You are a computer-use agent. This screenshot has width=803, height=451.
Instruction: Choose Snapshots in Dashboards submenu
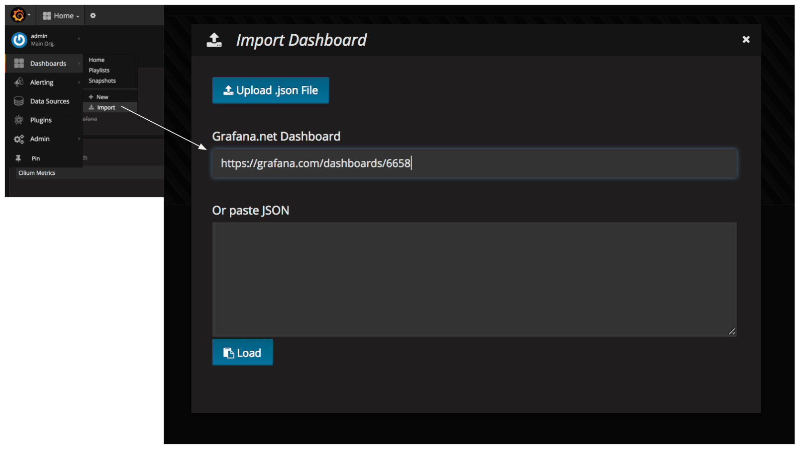[x=102, y=81]
